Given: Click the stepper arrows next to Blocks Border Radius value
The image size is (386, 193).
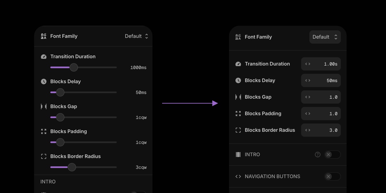Looking at the screenshot, I should pyautogui.click(x=308, y=130).
